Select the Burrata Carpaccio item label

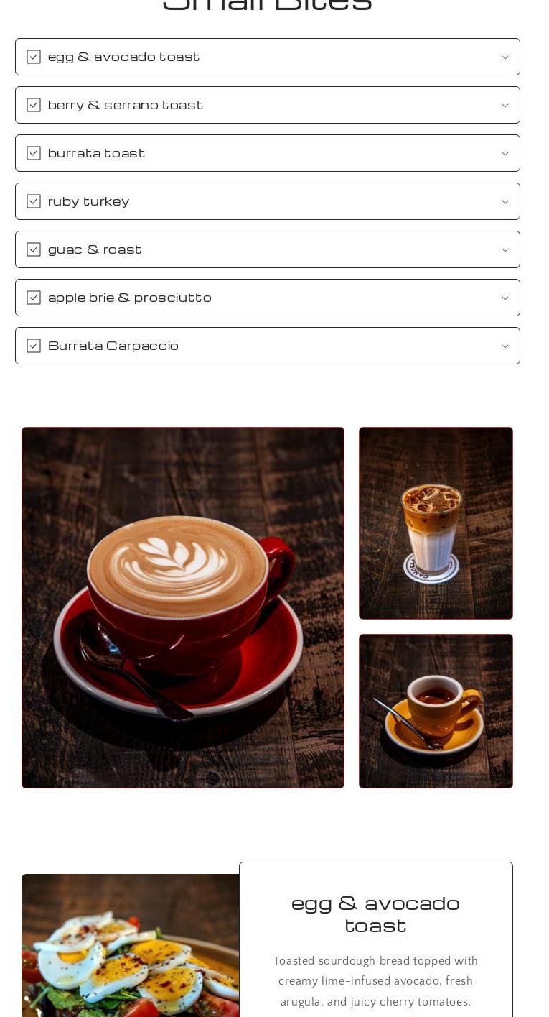point(113,346)
